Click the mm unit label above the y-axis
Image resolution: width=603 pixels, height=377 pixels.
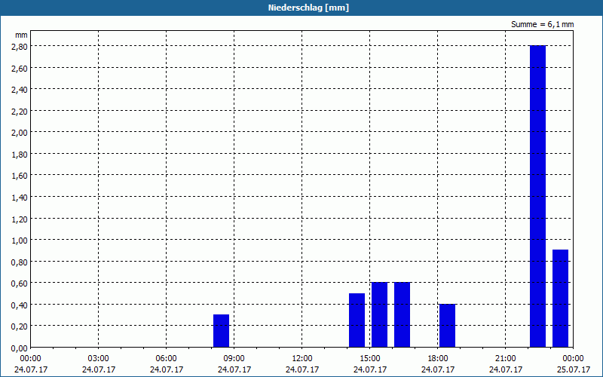click(x=22, y=35)
